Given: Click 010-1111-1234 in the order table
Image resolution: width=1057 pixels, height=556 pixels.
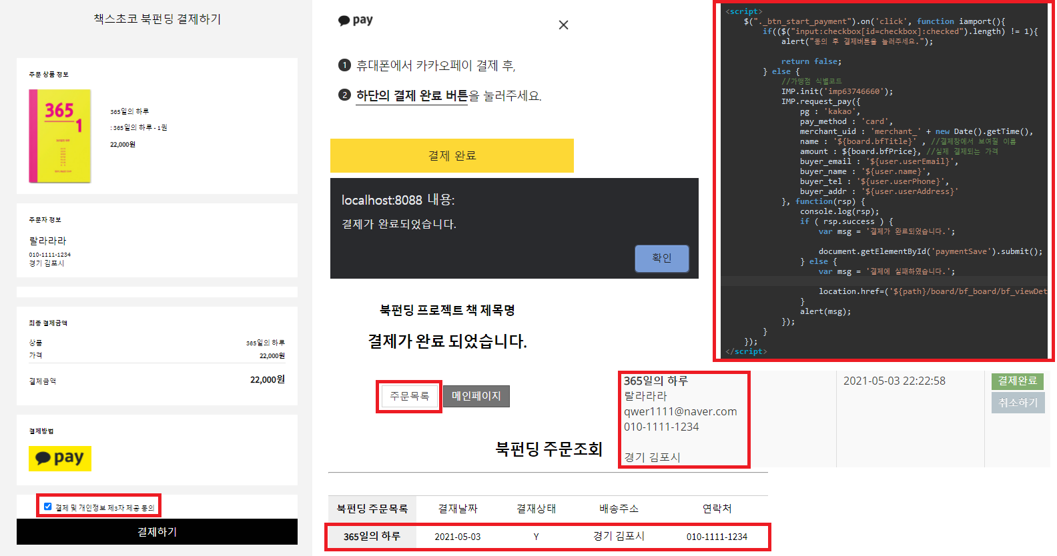Looking at the screenshot, I should (717, 537).
